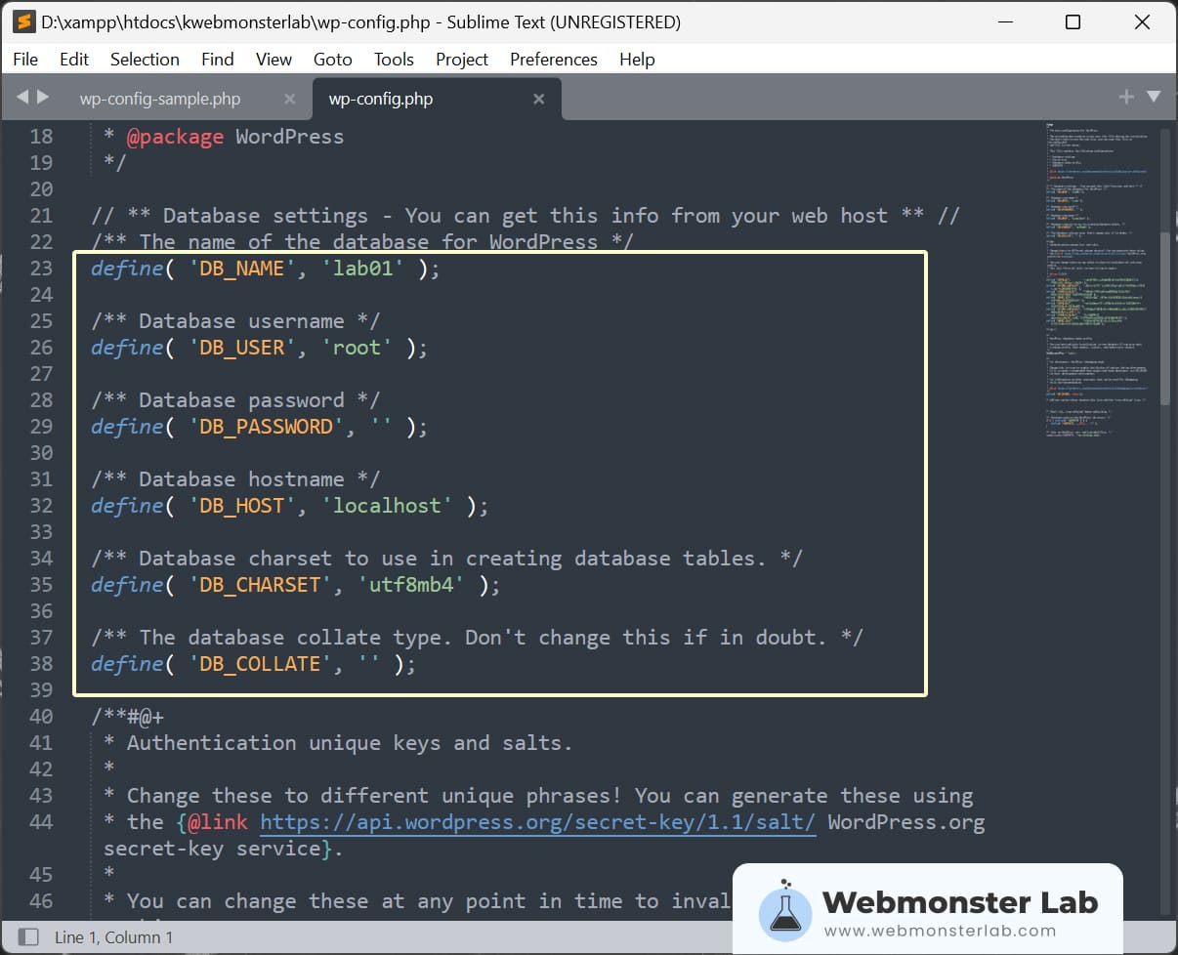This screenshot has width=1178, height=955.
Task: Open the Selection menu
Action: pyautogui.click(x=145, y=60)
